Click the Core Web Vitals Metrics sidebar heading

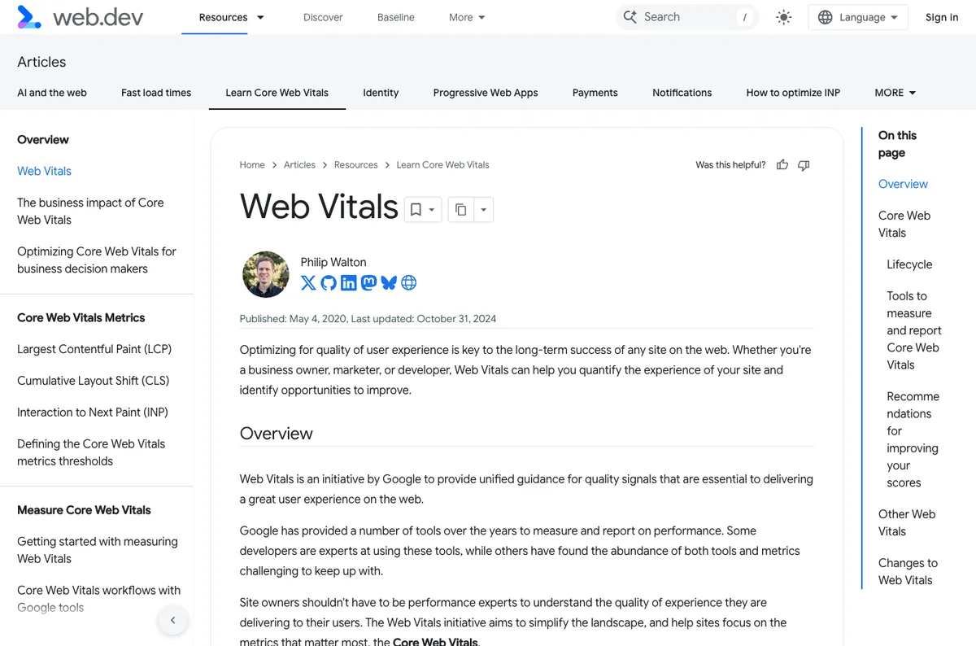pyautogui.click(x=81, y=318)
